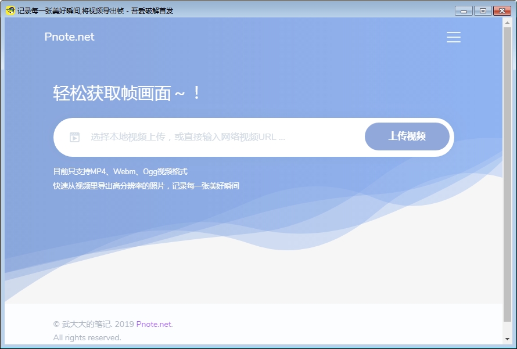Click the 轻松获取帧画面 heading

point(127,93)
